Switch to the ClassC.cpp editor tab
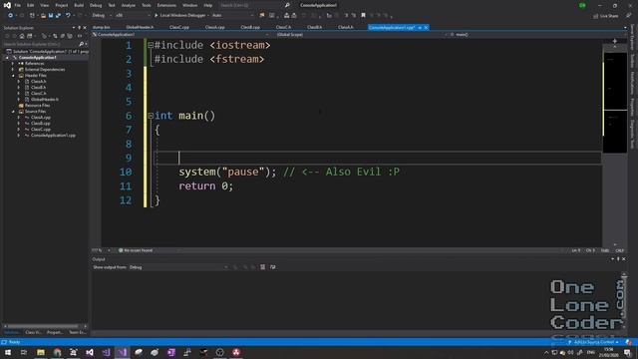The width and height of the screenshot is (638, 359). tap(179, 27)
